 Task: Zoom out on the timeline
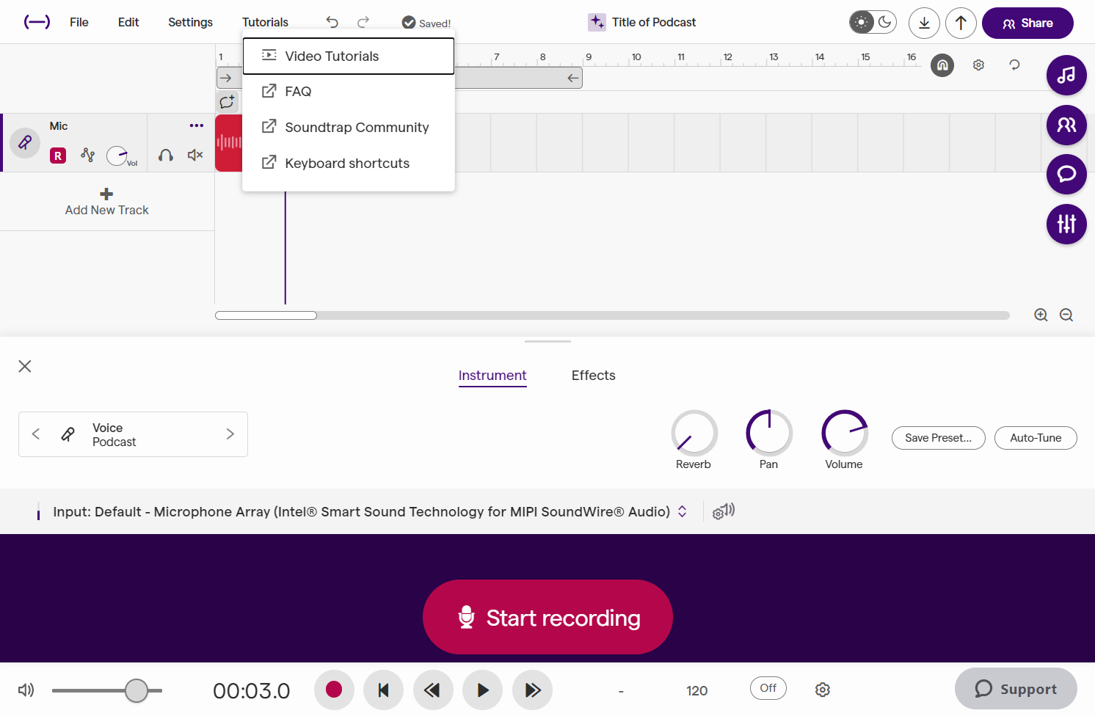click(x=1066, y=315)
